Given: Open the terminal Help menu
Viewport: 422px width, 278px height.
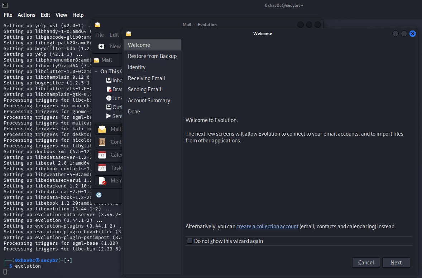Looking at the screenshot, I should point(78,15).
